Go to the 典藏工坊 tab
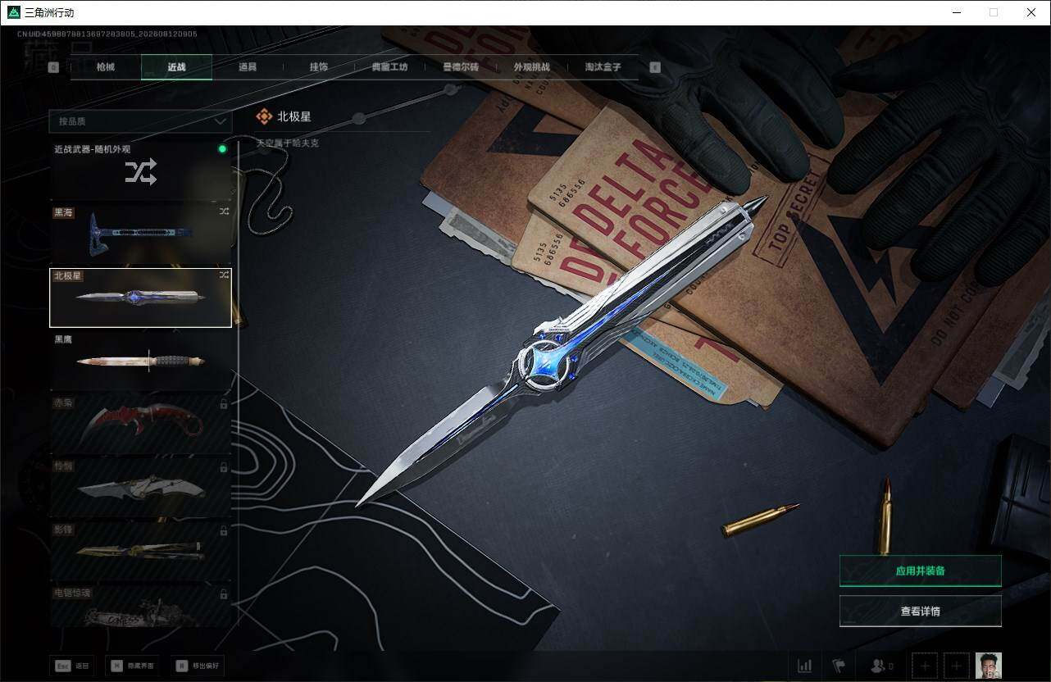The image size is (1051, 682). (389, 67)
